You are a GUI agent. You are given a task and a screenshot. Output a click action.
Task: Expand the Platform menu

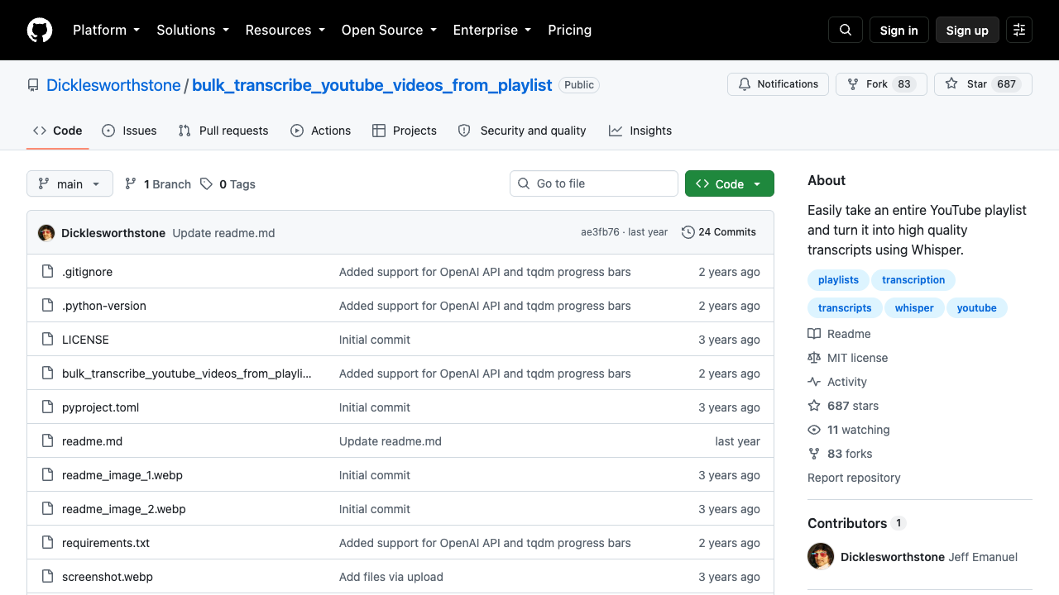[106, 30]
